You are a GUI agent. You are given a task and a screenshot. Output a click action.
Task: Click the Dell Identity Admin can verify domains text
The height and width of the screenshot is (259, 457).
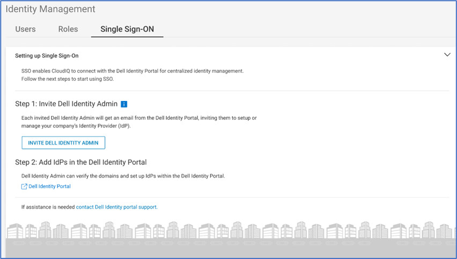pos(123,176)
